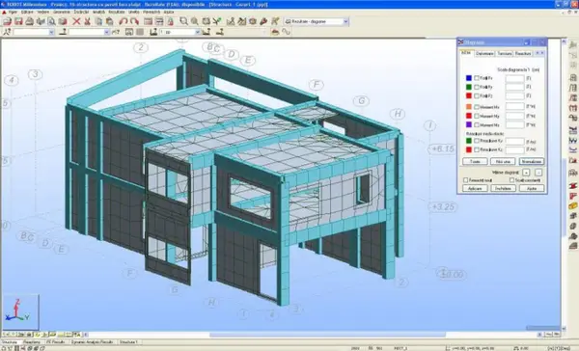Click the open project icon

click(x=7, y=21)
